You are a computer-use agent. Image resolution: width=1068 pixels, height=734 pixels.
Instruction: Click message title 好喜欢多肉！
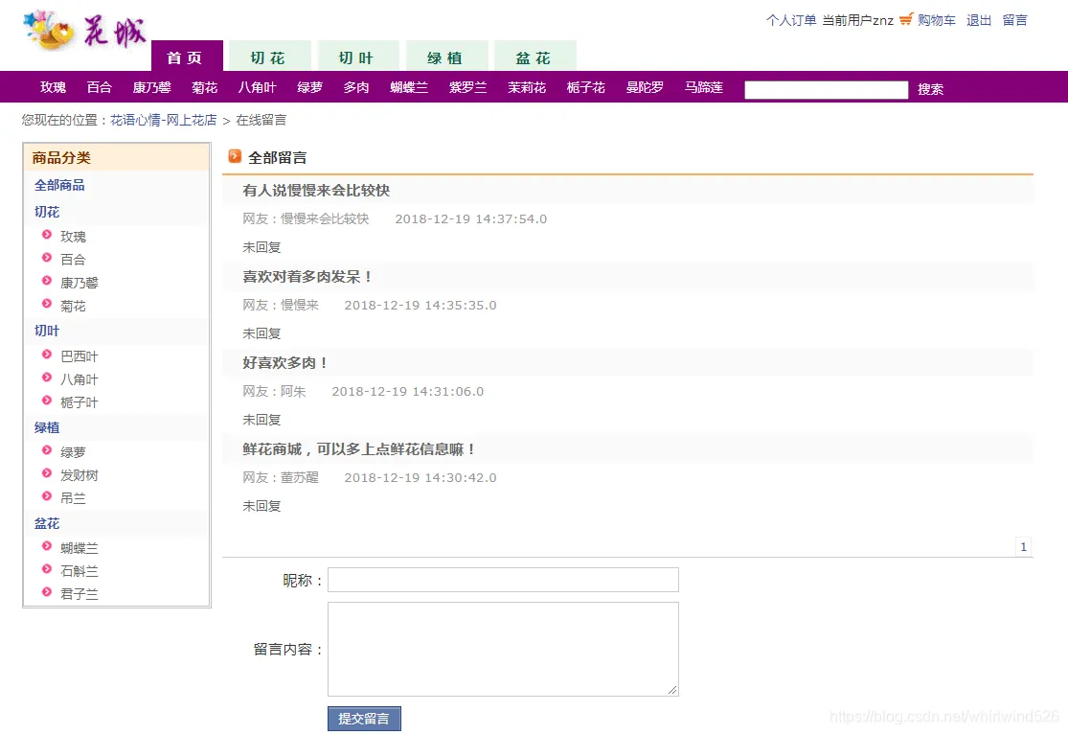point(285,362)
